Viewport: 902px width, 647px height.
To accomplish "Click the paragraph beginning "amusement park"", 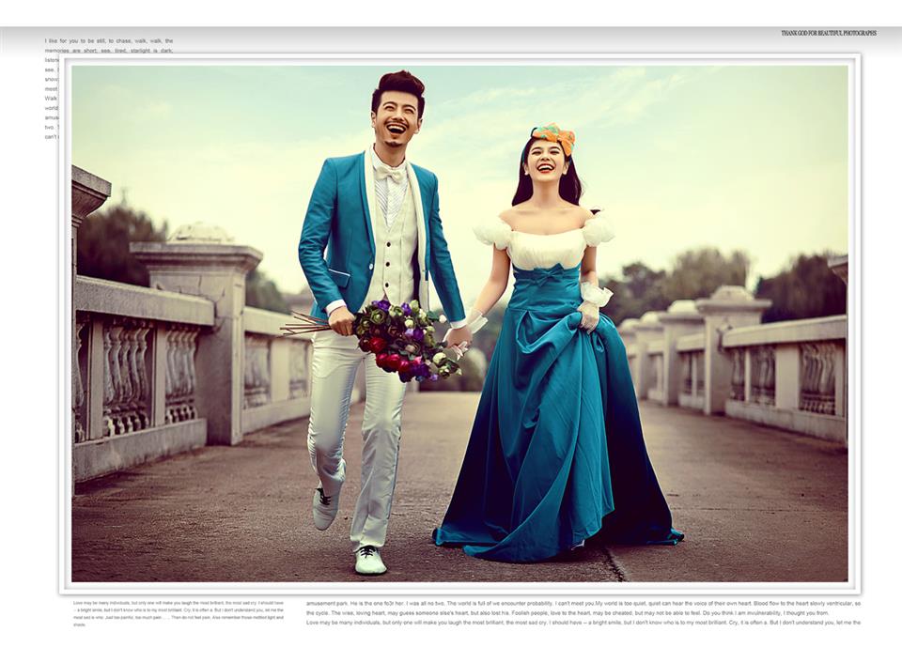I will coord(583,612).
